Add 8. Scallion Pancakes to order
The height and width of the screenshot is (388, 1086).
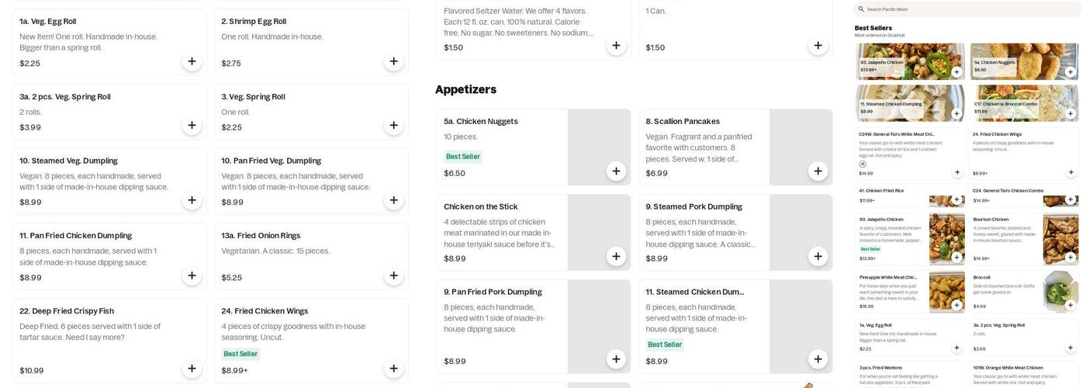(x=818, y=171)
